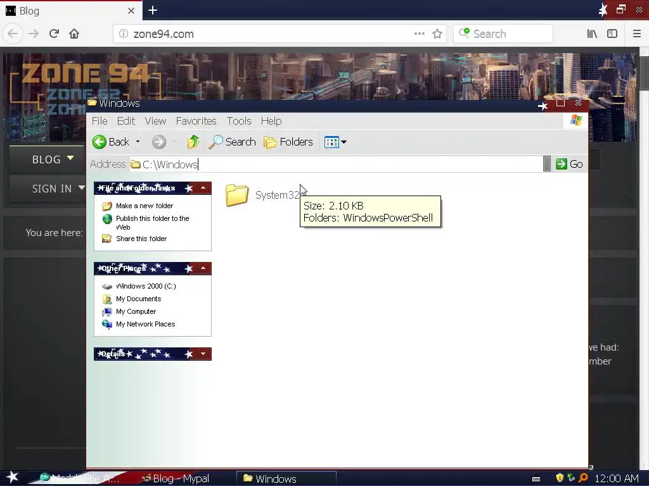The width and height of the screenshot is (649, 486).
Task: Click the 12:00 AM taskbar clock
Action: click(616, 478)
